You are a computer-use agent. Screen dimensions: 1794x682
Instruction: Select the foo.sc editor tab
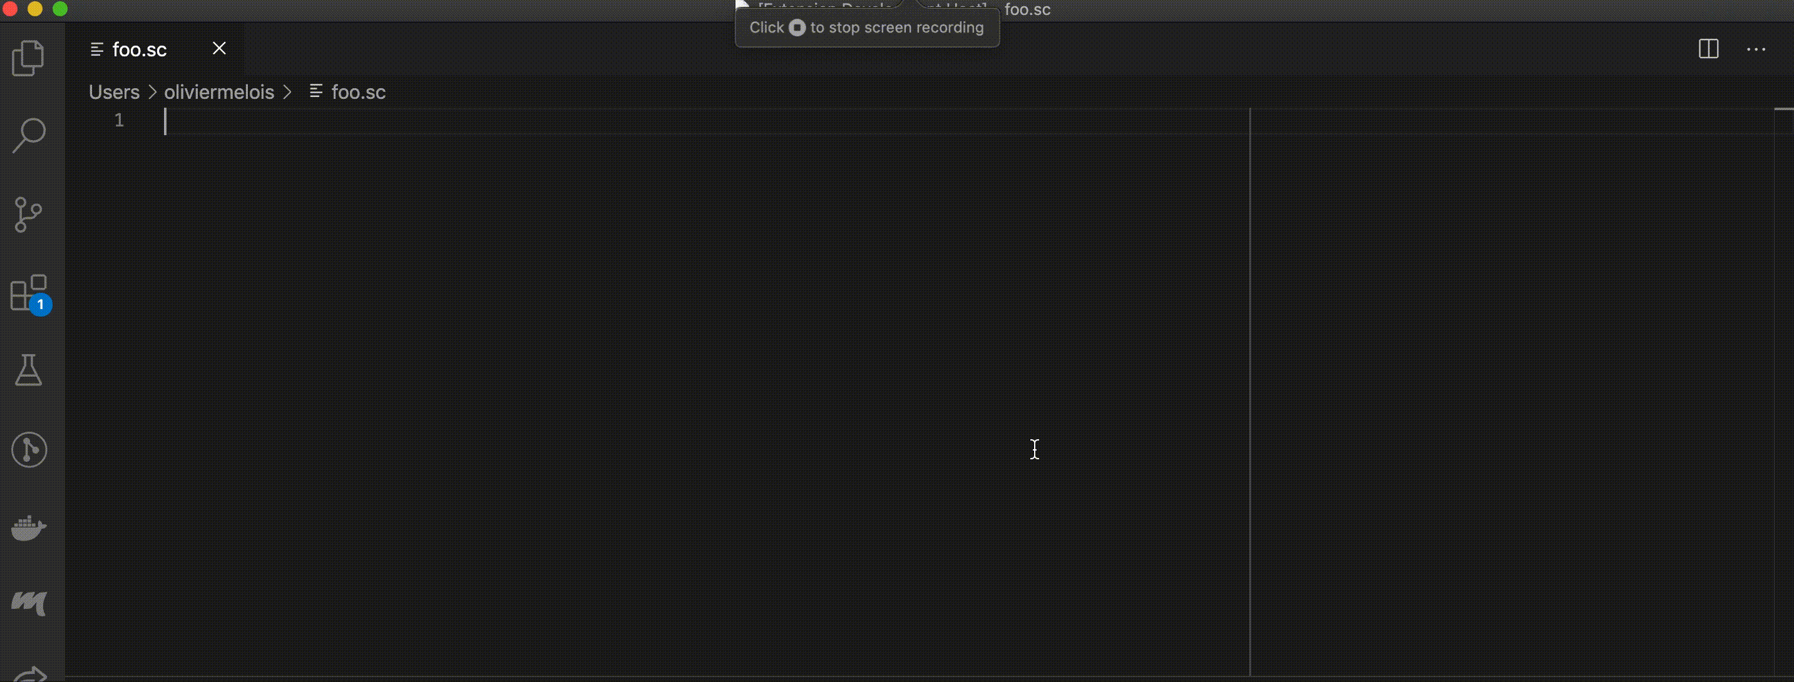[140, 49]
